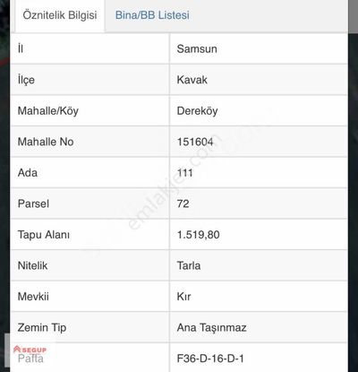The width and height of the screenshot is (358, 372).
Task: Click the Parsel value 72
Action: [x=183, y=203]
